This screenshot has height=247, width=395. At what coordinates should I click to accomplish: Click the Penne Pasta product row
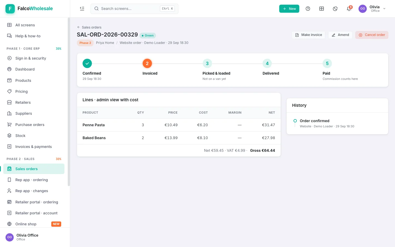[179, 125]
